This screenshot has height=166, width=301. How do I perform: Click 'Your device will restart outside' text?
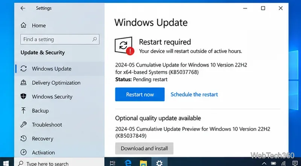pyautogui.click(x=190, y=51)
